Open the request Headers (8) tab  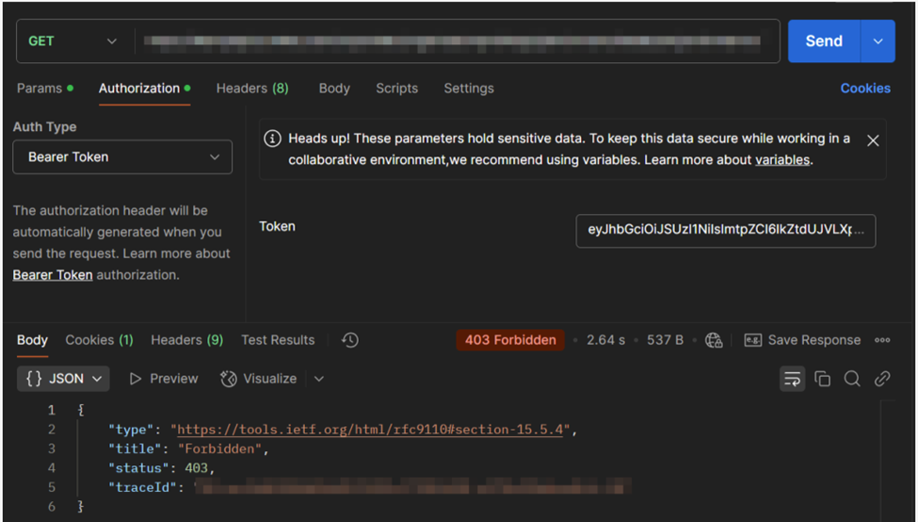tap(252, 89)
